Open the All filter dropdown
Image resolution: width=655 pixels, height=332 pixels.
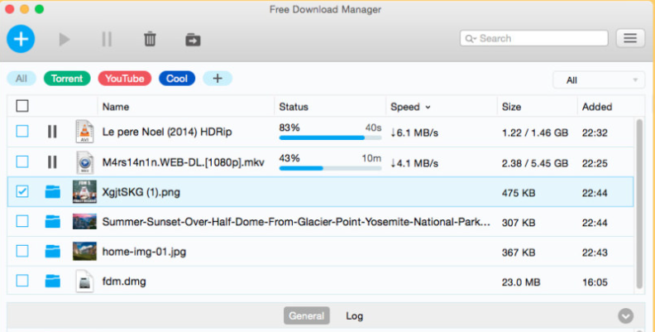pyautogui.click(x=599, y=79)
